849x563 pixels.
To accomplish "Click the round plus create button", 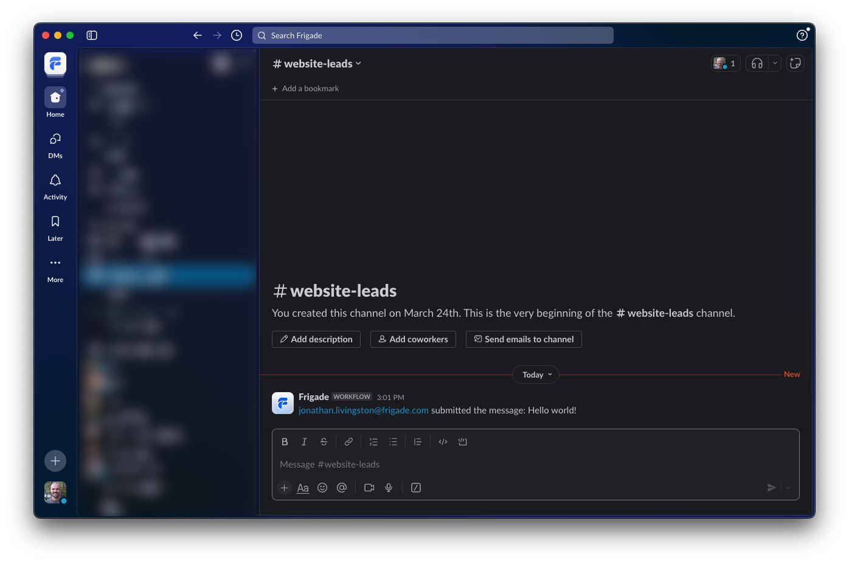I will (55, 461).
